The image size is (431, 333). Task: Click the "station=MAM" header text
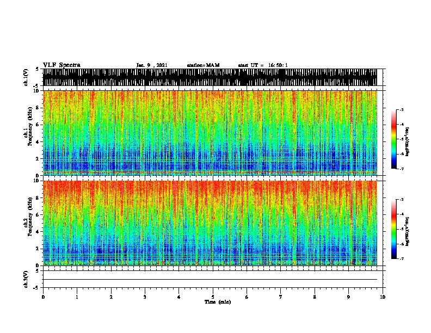click(x=204, y=65)
